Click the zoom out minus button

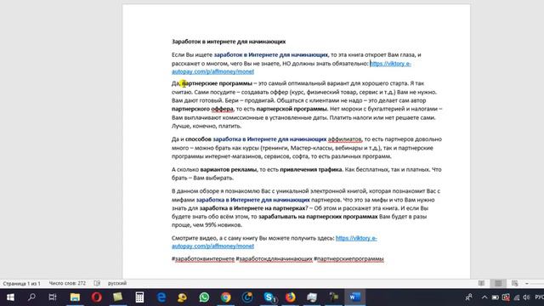coord(527,283)
